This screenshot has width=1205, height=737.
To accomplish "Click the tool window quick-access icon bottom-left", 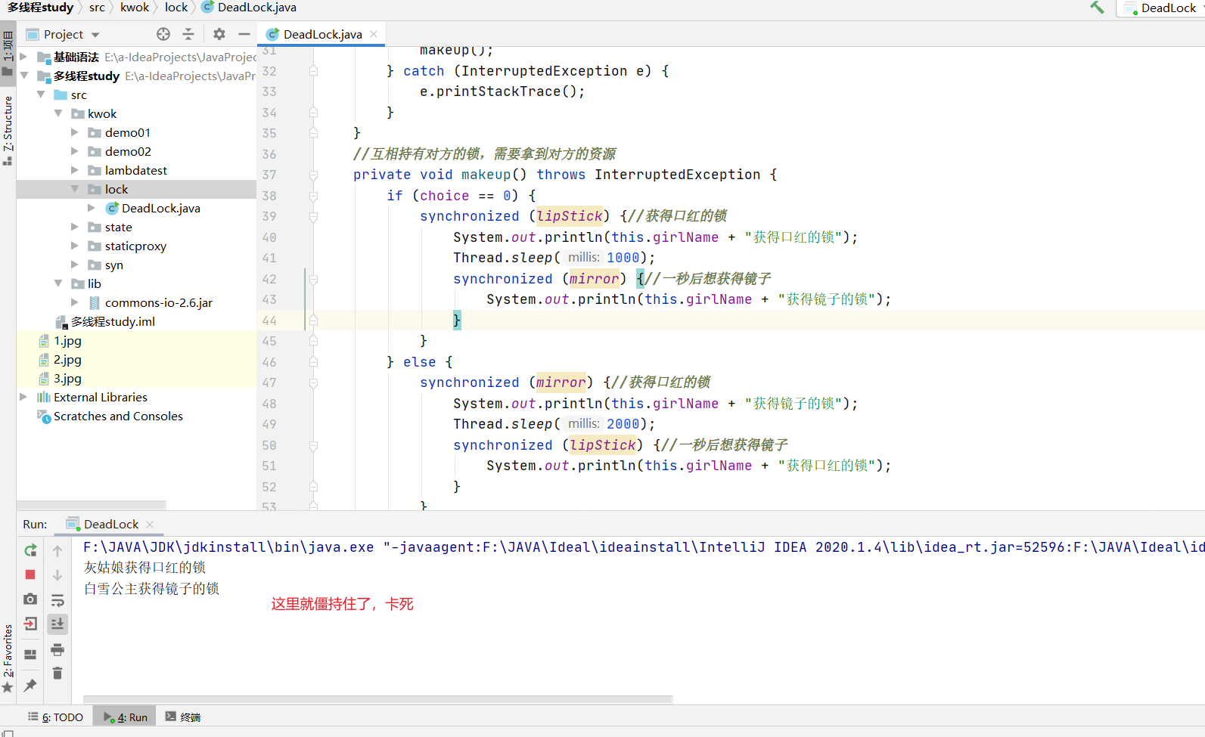I will (8, 732).
